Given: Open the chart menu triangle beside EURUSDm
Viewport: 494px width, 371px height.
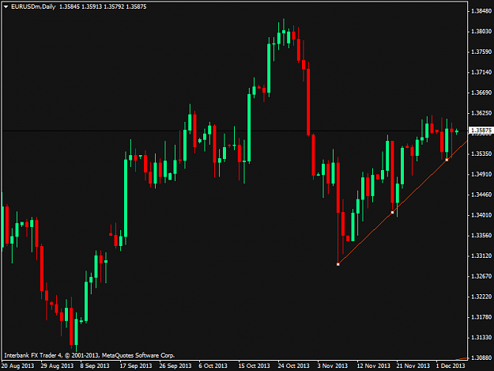Looking at the screenshot, I should pos(6,6).
